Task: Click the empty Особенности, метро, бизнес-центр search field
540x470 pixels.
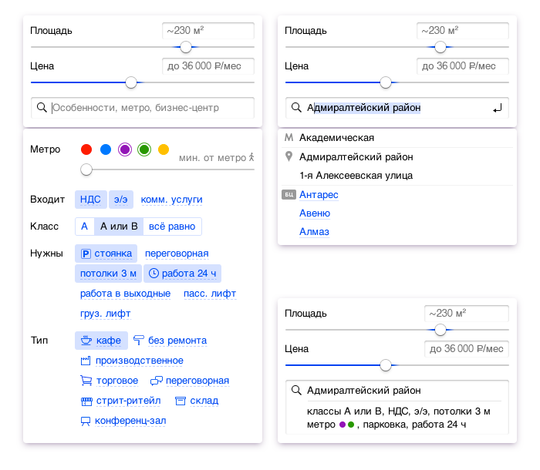Action: (147, 108)
